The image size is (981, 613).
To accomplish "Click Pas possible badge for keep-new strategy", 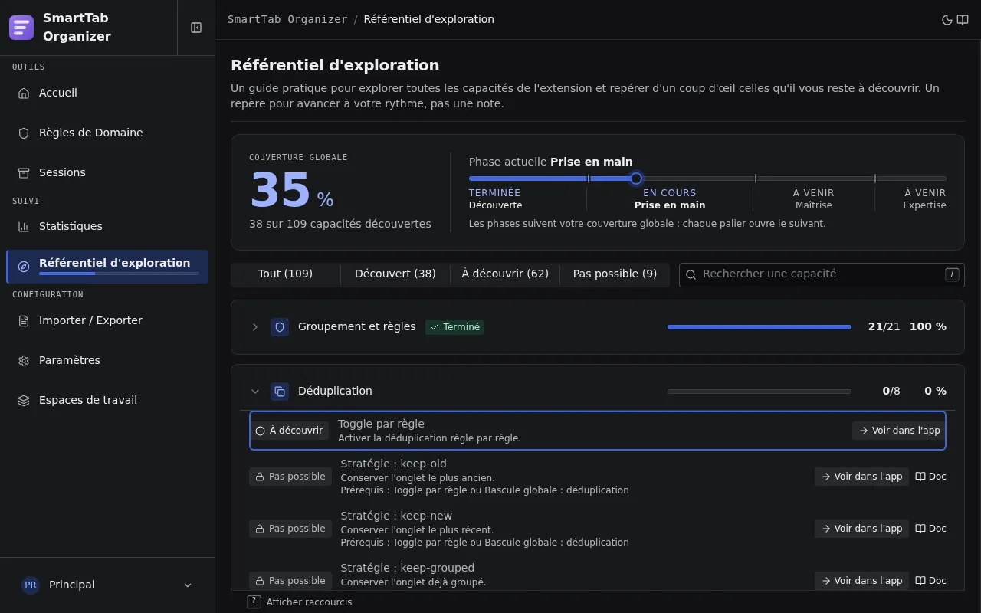I will click(290, 529).
